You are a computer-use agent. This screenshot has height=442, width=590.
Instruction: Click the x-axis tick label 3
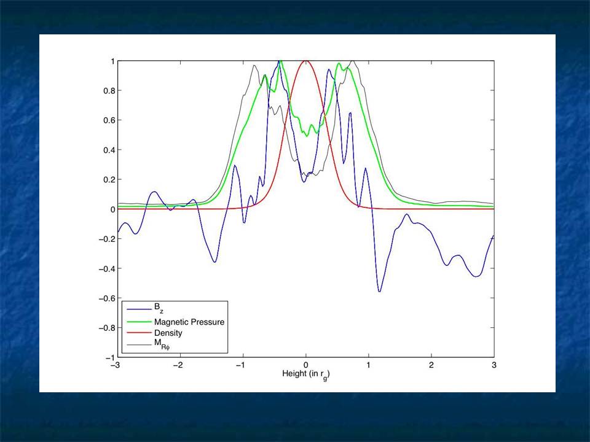point(494,365)
